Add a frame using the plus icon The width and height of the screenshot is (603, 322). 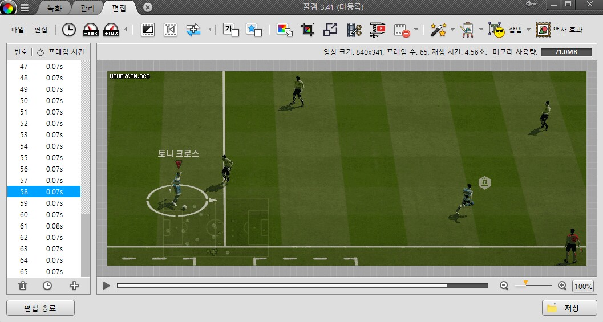(x=74, y=286)
